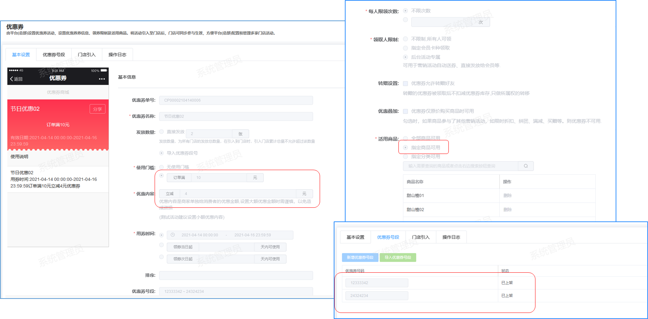The width and height of the screenshot is (648, 319).
Task: Click the 发放数量 quantity field
Action: (209, 134)
